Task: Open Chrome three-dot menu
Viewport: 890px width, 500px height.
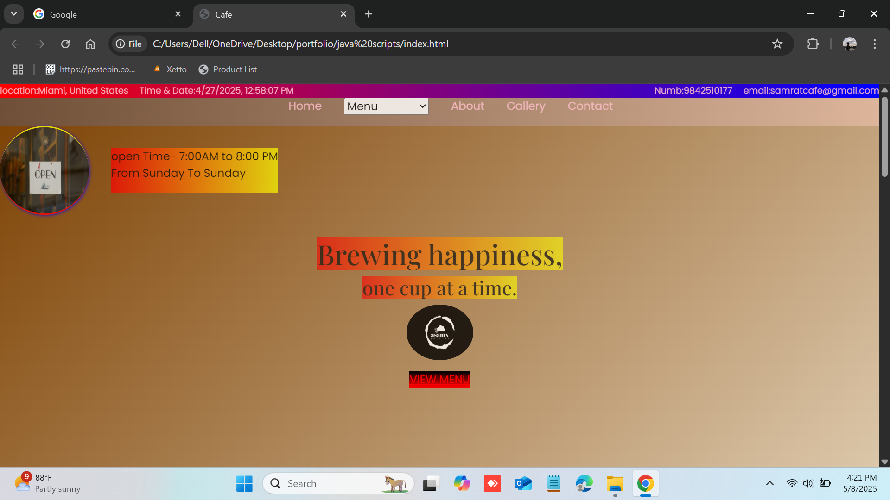Action: coord(875,44)
